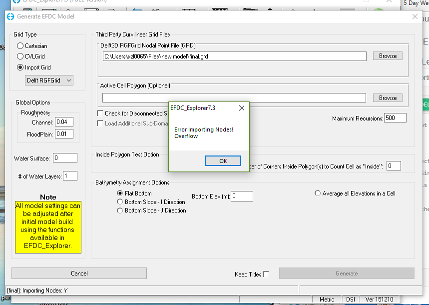Click the yellow Note box

click(48, 227)
